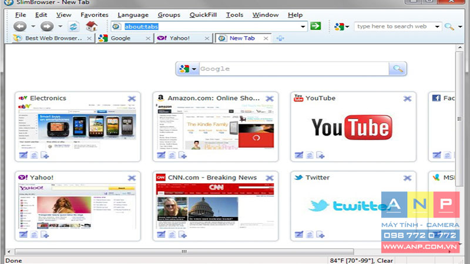Open the CNN.com page thumbnail

tap(215, 207)
